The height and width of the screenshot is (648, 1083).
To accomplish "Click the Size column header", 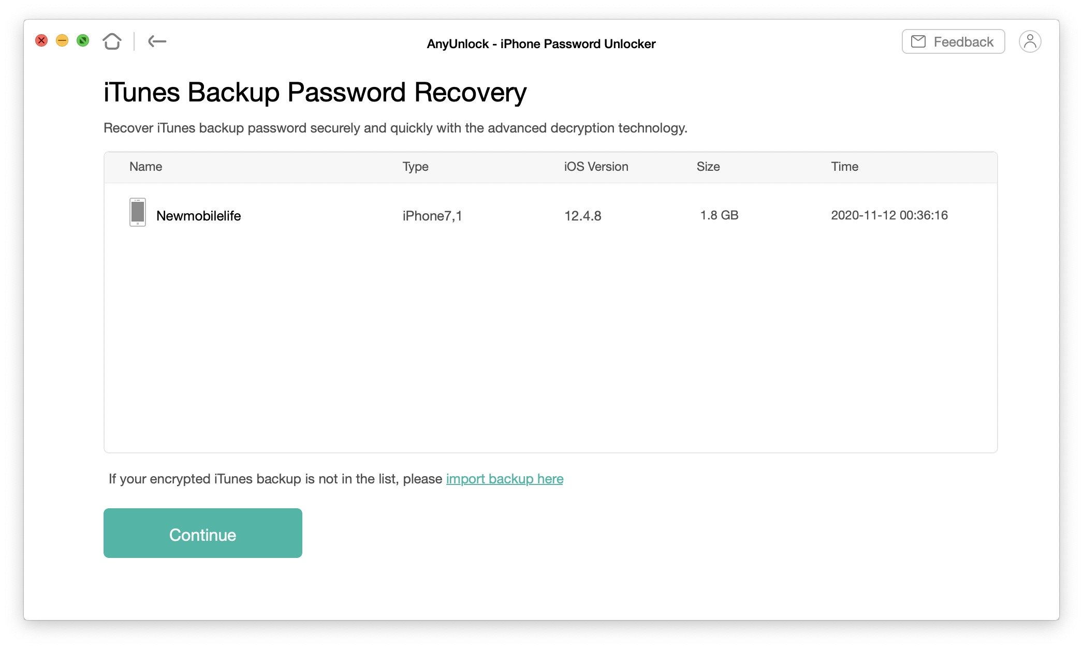I will pyautogui.click(x=708, y=166).
